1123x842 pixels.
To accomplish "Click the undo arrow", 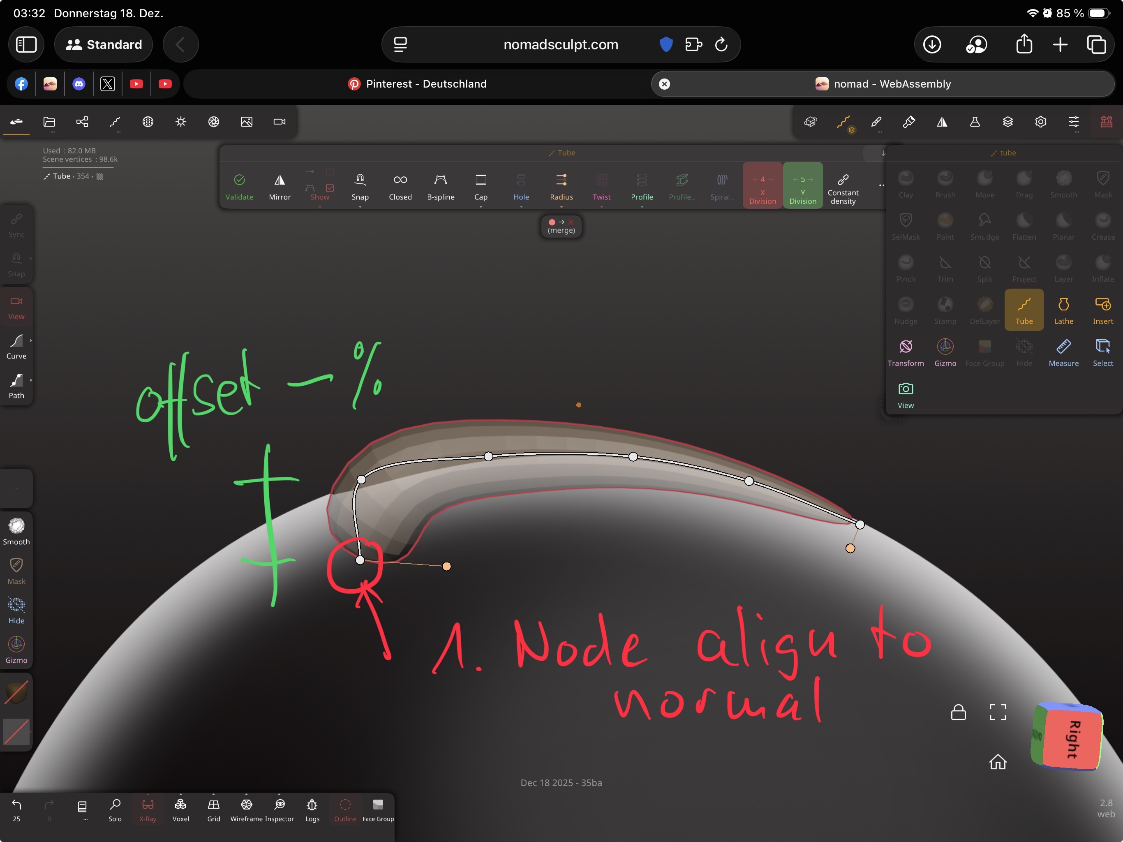I will pyautogui.click(x=16, y=805).
